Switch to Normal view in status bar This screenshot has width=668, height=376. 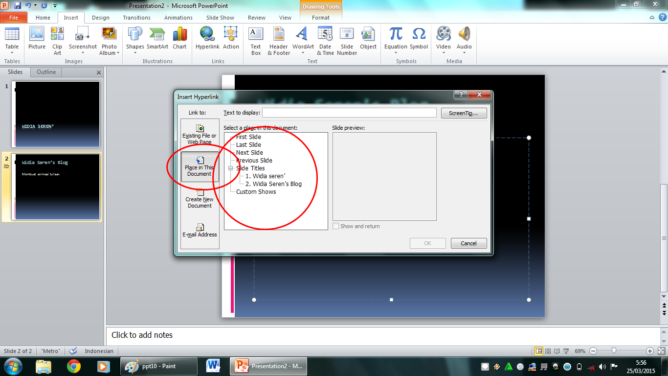click(539, 351)
